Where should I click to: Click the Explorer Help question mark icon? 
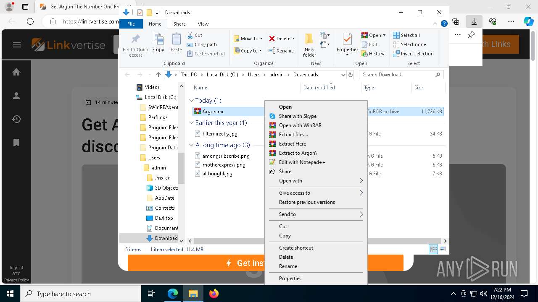(x=444, y=24)
